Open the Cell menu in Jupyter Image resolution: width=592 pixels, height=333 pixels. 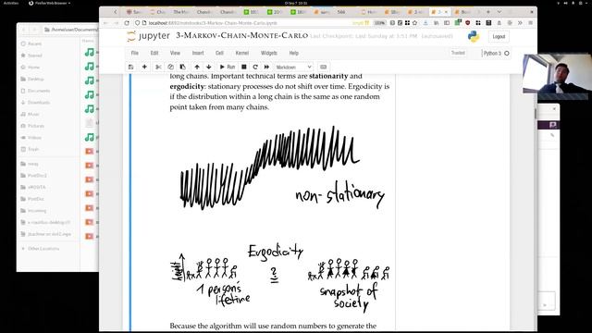tap(219, 53)
